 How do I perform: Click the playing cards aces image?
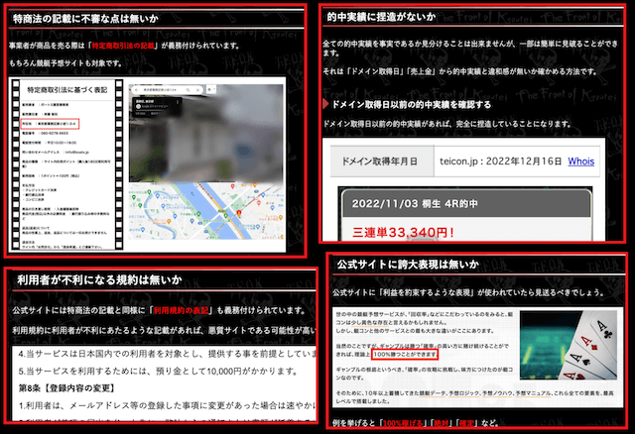pos(569,345)
